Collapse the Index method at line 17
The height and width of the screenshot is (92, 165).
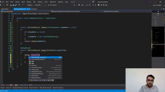click(x=12, y=27)
